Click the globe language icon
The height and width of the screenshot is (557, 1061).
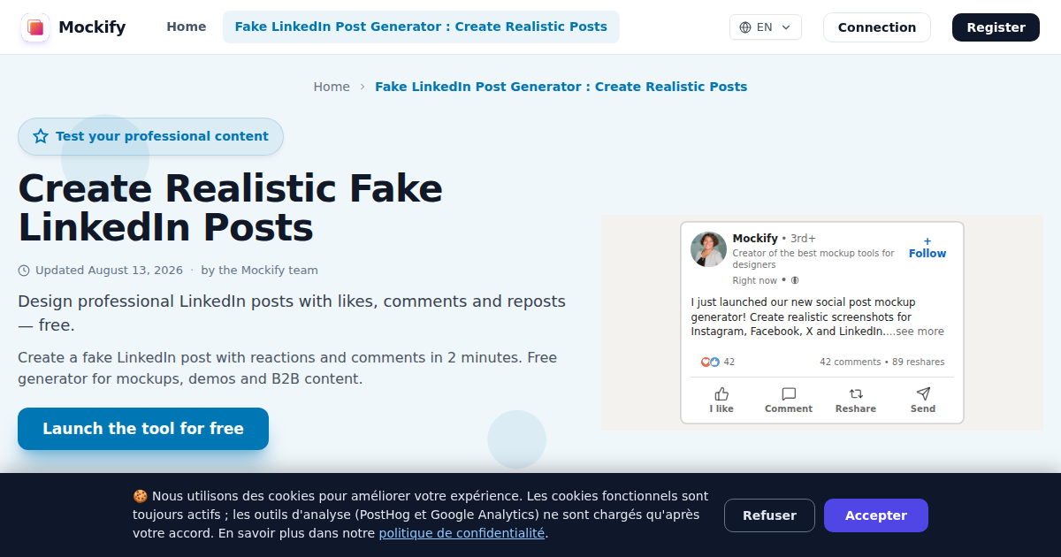tap(745, 27)
